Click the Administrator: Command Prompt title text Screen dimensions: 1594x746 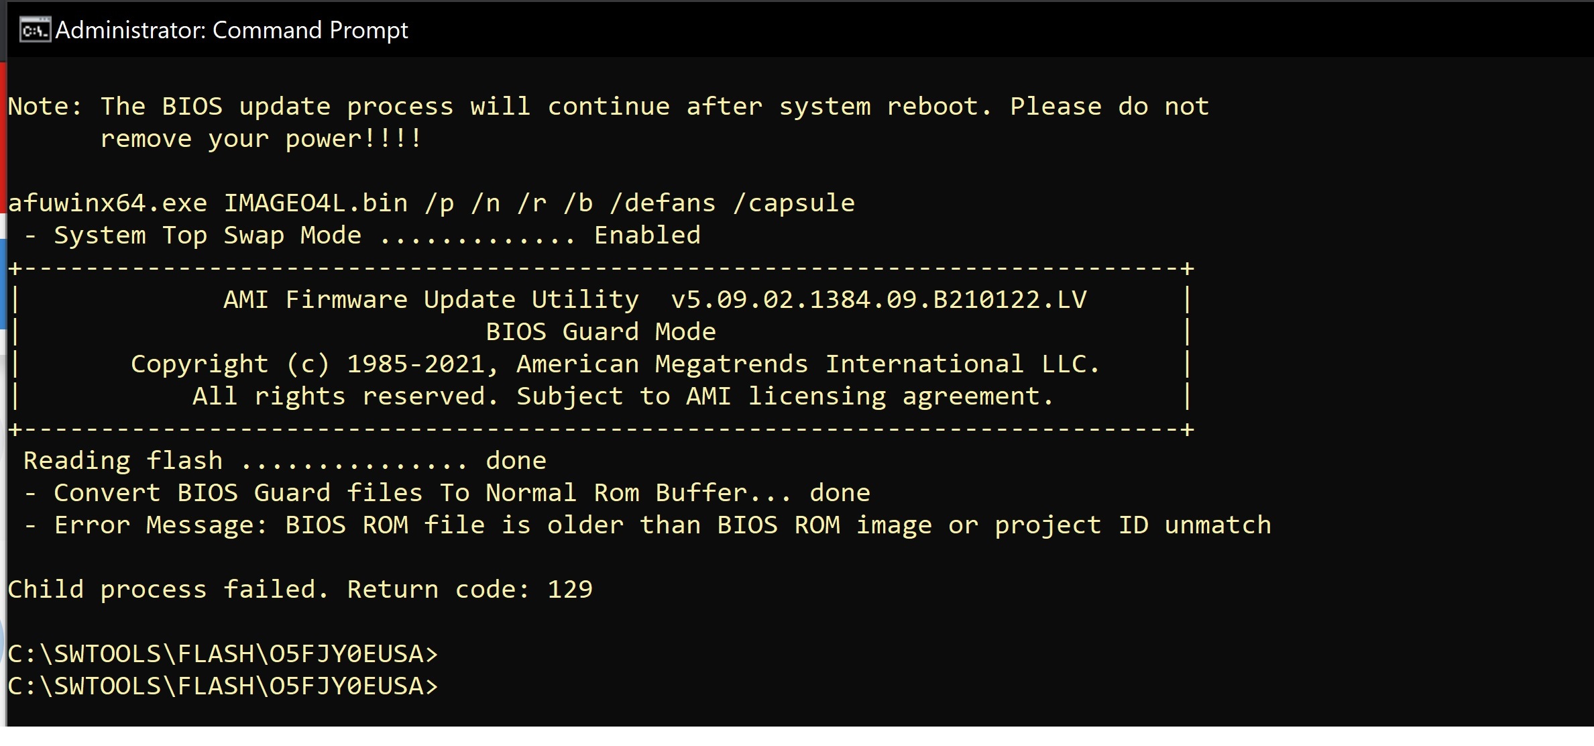tap(231, 30)
